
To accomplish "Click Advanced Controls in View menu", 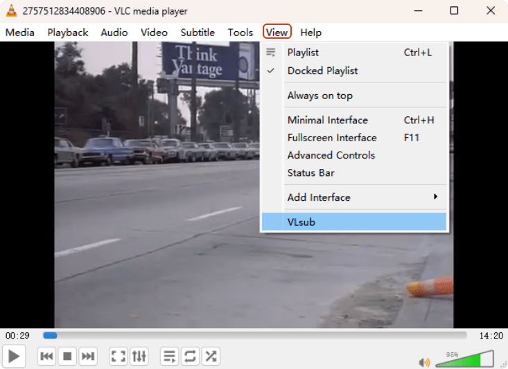I will (x=331, y=155).
